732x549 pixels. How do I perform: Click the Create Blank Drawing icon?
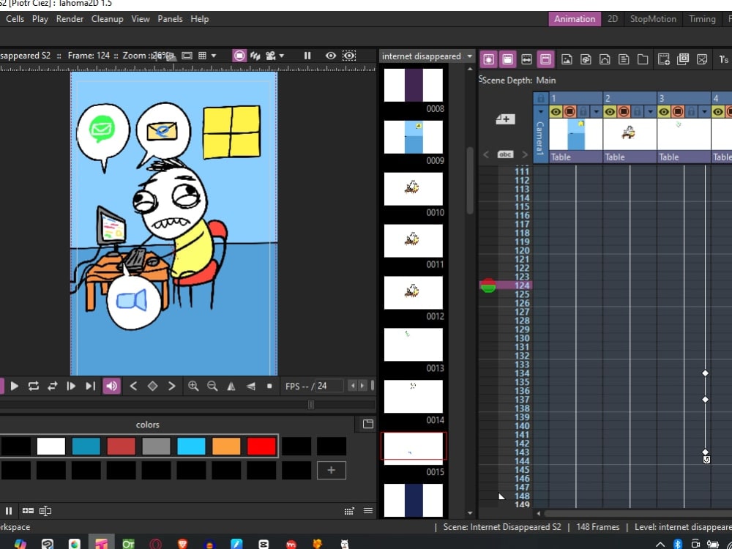664,59
